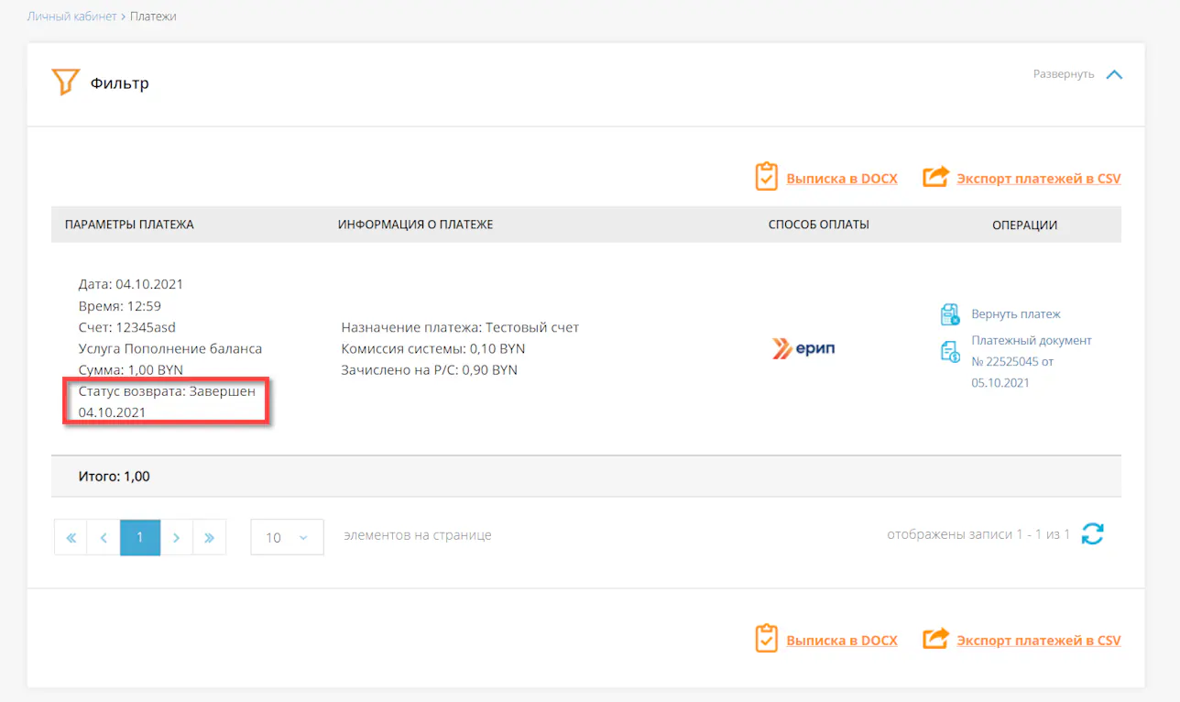Click the payment document icon
The height and width of the screenshot is (702, 1180).
click(x=950, y=351)
